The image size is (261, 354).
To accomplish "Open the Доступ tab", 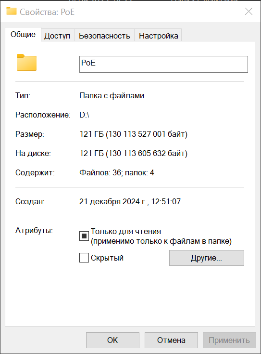I will pyautogui.click(x=57, y=36).
